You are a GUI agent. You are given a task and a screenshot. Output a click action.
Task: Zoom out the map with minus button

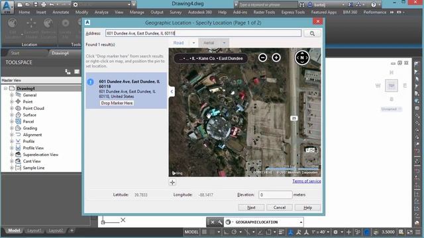click(262, 58)
